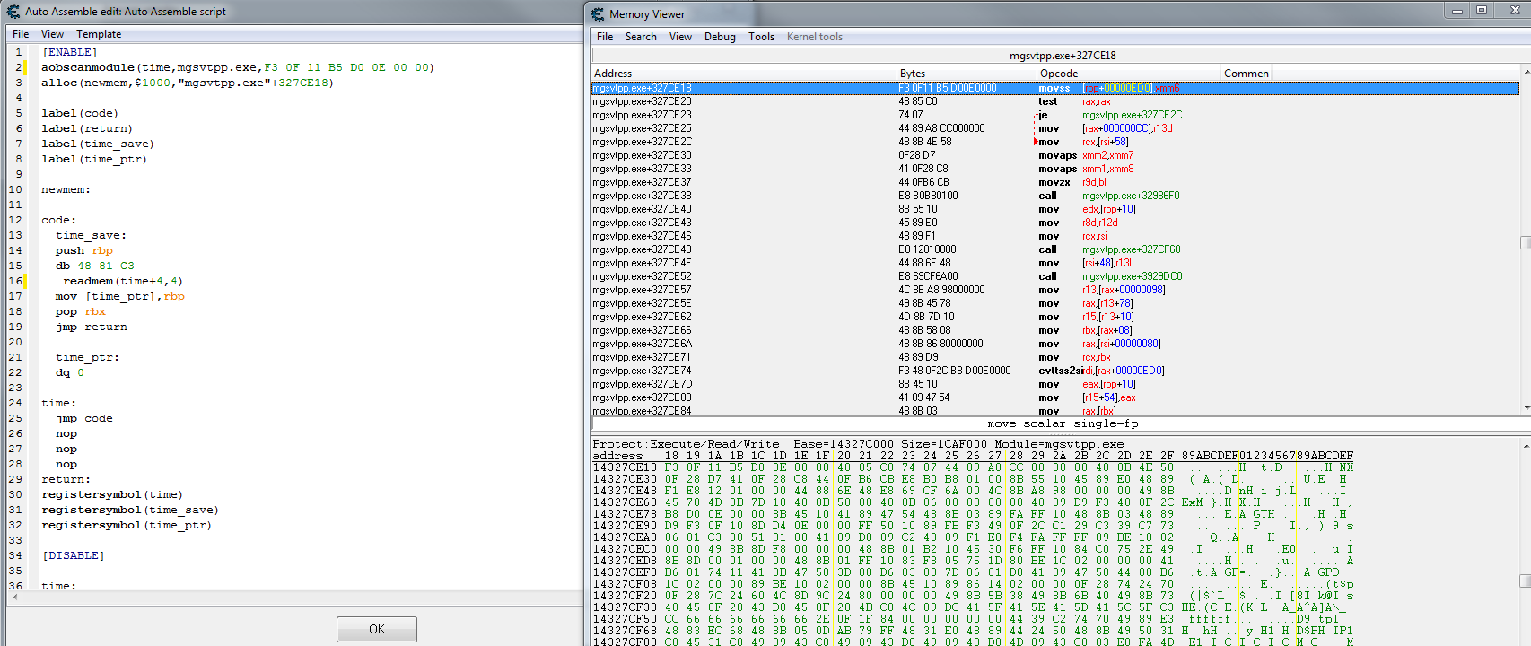Select disassembly row mgsvtpp.exe+327CE74
Viewport: 1531px width, 646px height.
click(x=1054, y=371)
